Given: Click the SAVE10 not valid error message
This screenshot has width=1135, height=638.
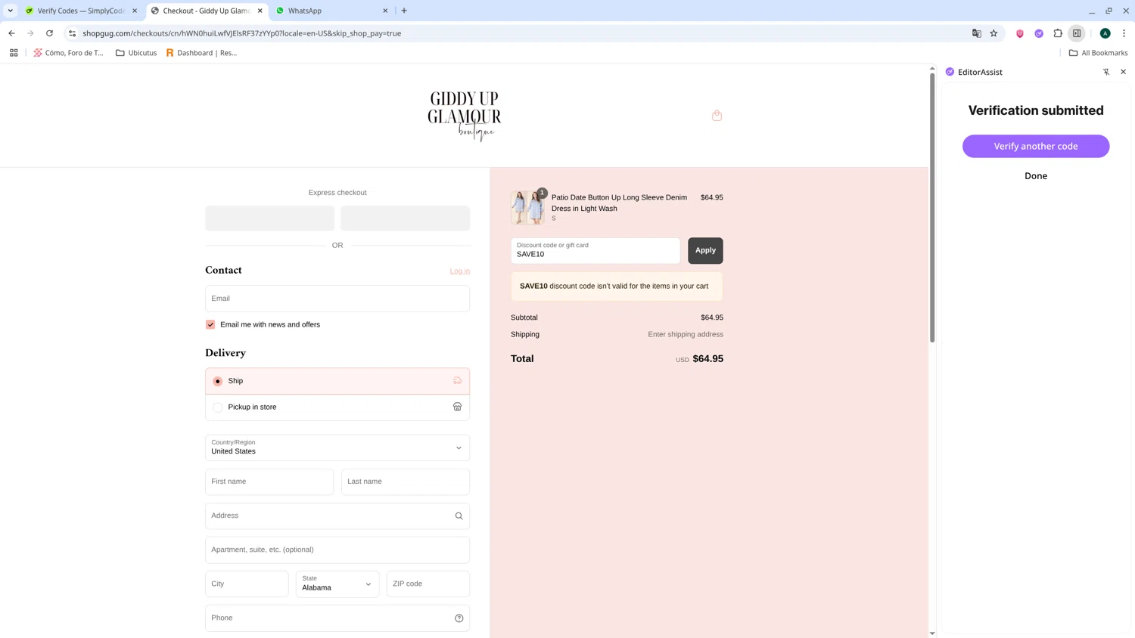Looking at the screenshot, I should [x=617, y=286].
